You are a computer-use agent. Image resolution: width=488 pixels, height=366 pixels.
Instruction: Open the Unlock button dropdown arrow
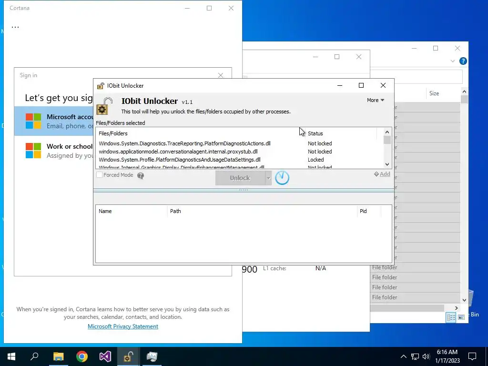(x=268, y=178)
